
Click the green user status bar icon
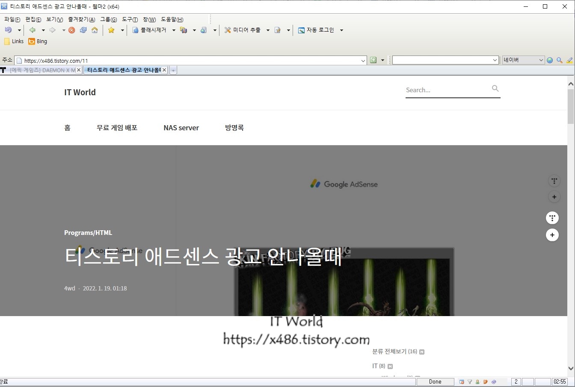tap(477, 382)
